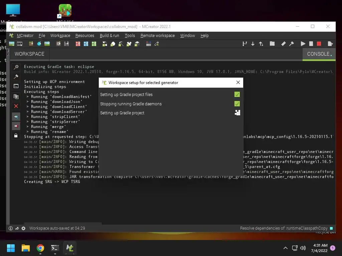Open the taskbar clock showing 4:31 AM
This screenshot has height=256, width=342.
pyautogui.click(x=319, y=248)
